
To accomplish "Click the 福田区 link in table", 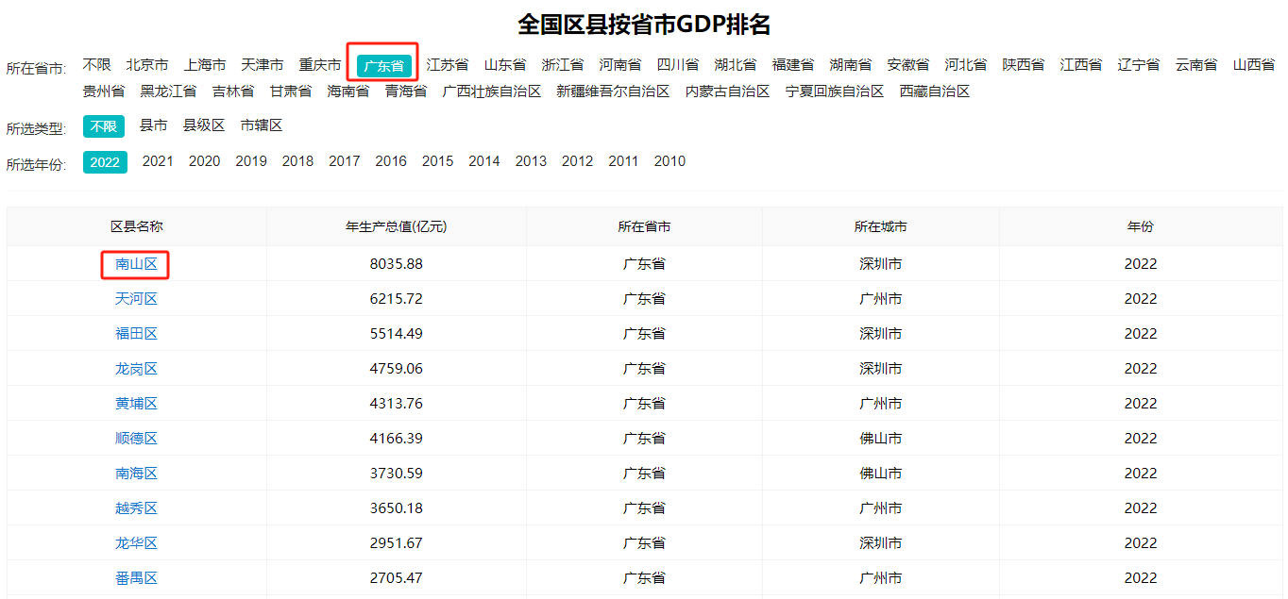I will point(136,334).
